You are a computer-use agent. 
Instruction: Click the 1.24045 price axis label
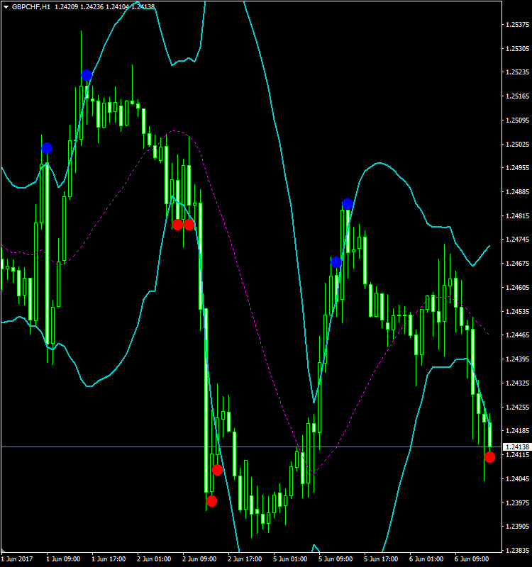(x=517, y=479)
